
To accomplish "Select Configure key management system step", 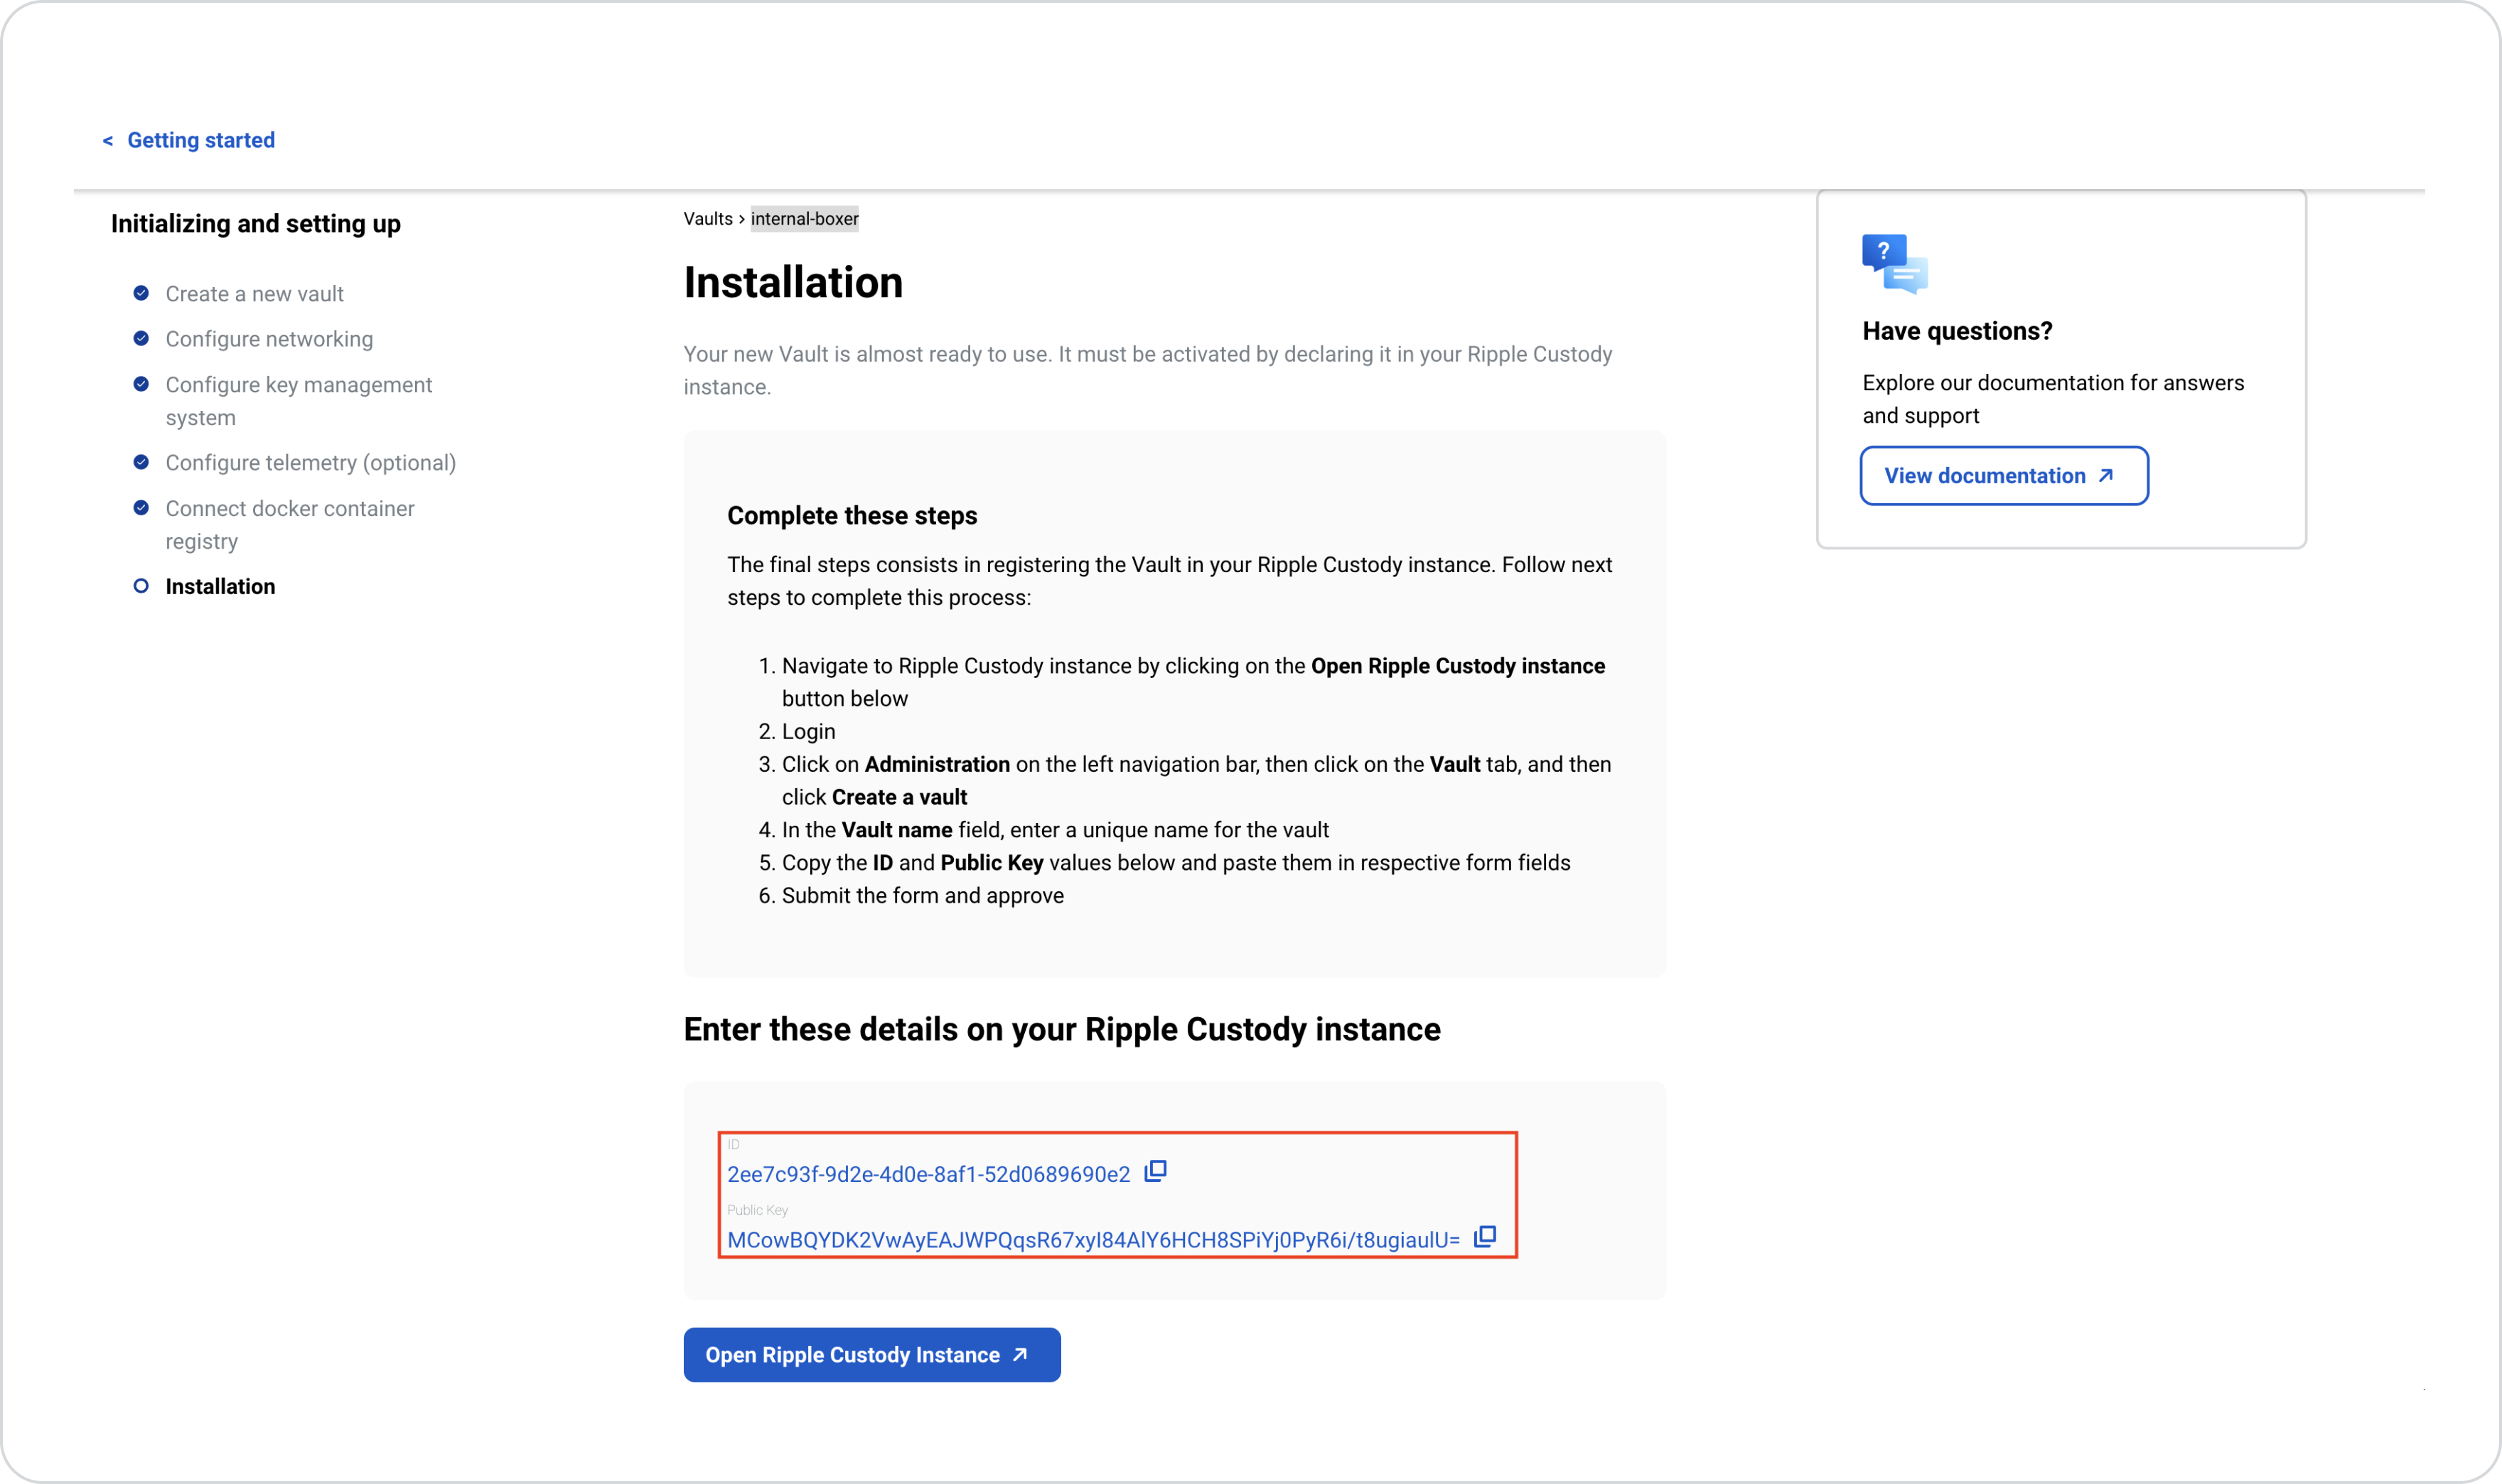I will coord(299,401).
